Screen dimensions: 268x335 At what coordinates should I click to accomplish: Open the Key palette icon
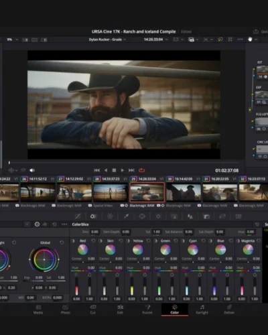tap(206, 216)
